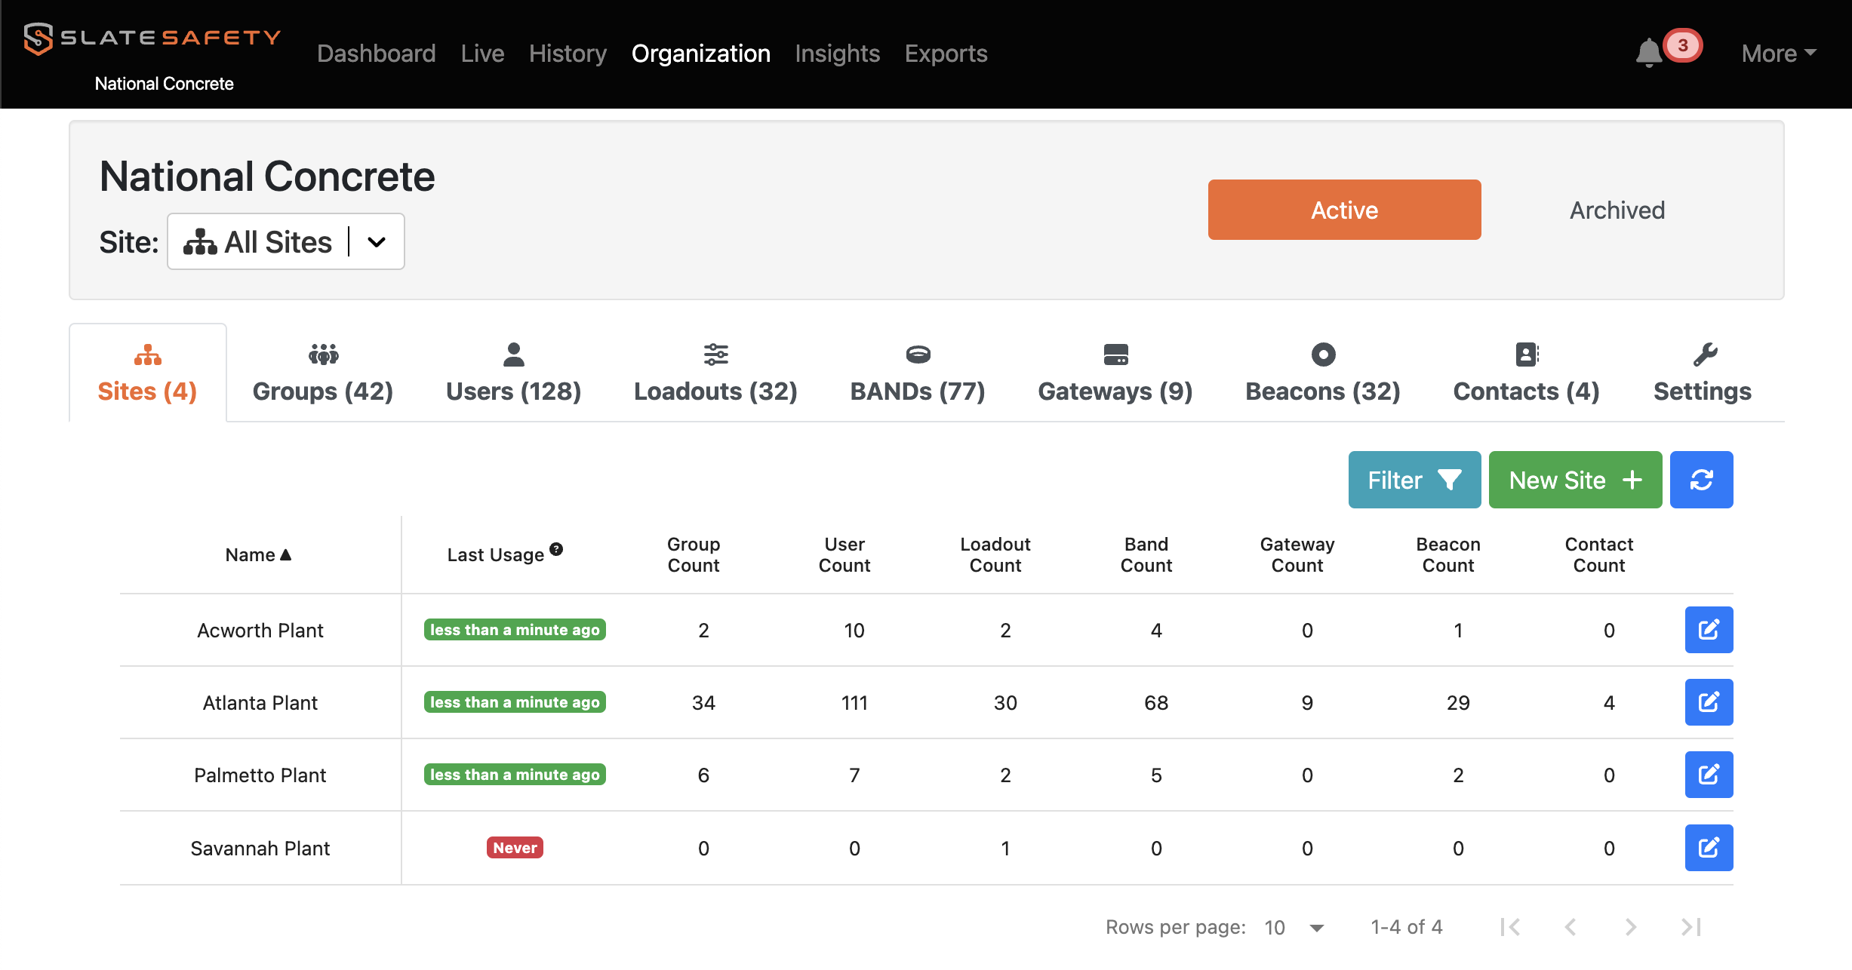Image resolution: width=1852 pixels, height=970 pixels.
Task: Go to the next page of results
Action: point(1631,927)
